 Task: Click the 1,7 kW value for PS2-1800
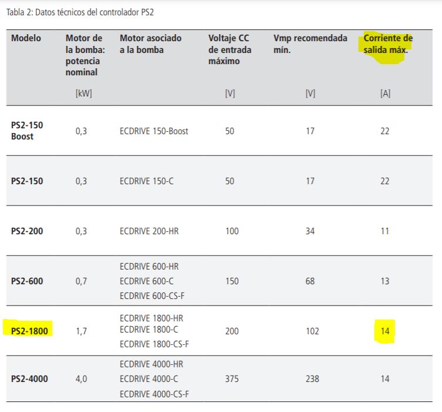pyautogui.click(x=81, y=331)
